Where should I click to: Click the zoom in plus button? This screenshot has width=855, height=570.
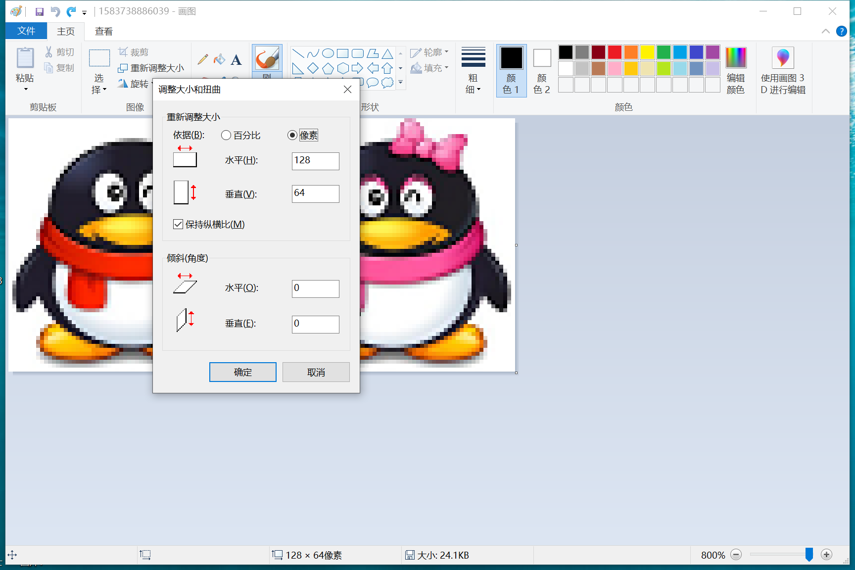tap(826, 555)
